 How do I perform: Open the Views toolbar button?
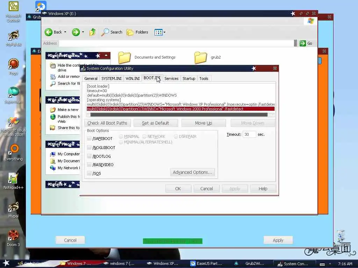click(158, 32)
